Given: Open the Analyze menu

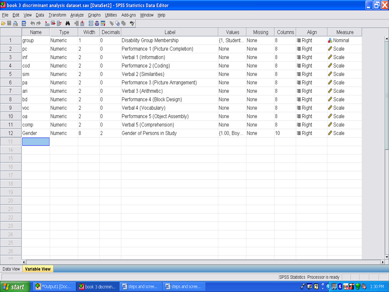Looking at the screenshot, I should [x=77, y=15].
